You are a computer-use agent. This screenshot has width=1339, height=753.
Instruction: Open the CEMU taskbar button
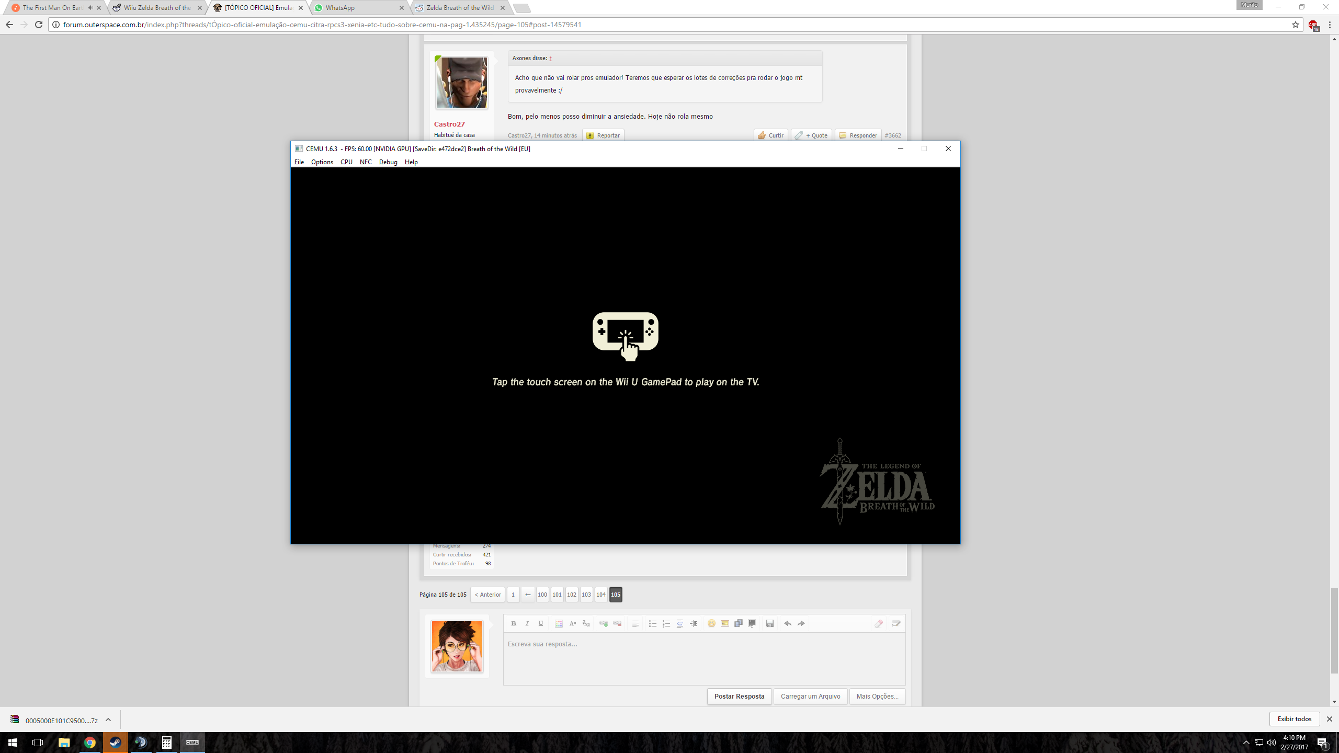click(x=192, y=742)
